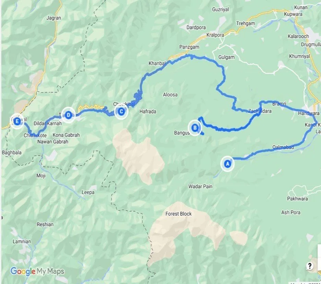Click waypoint marker D

click(x=68, y=115)
